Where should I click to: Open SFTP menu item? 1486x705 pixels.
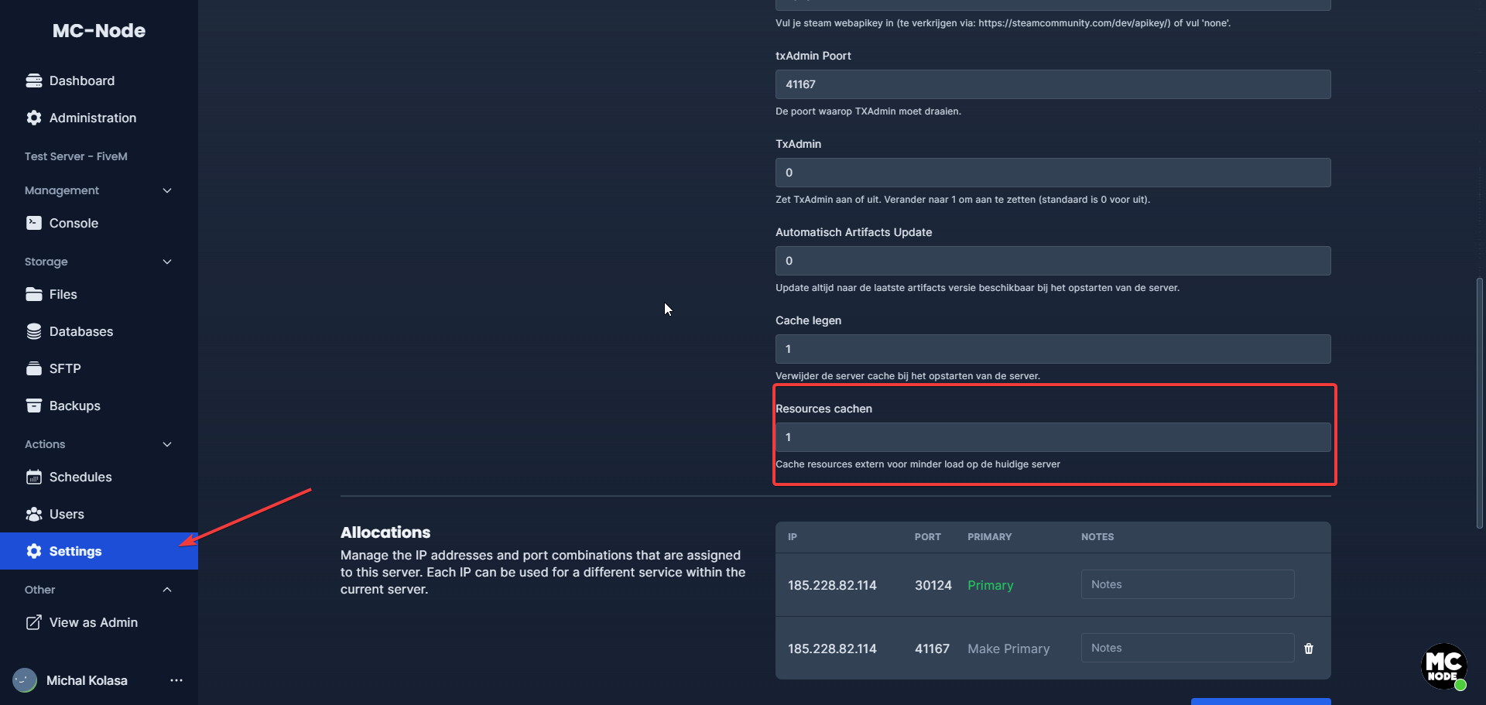(99, 368)
